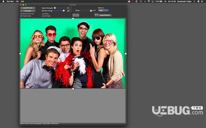This screenshot has height=128, width=206.
Task: Click the cloud icon in menu bar
Action: (x=129, y=1)
